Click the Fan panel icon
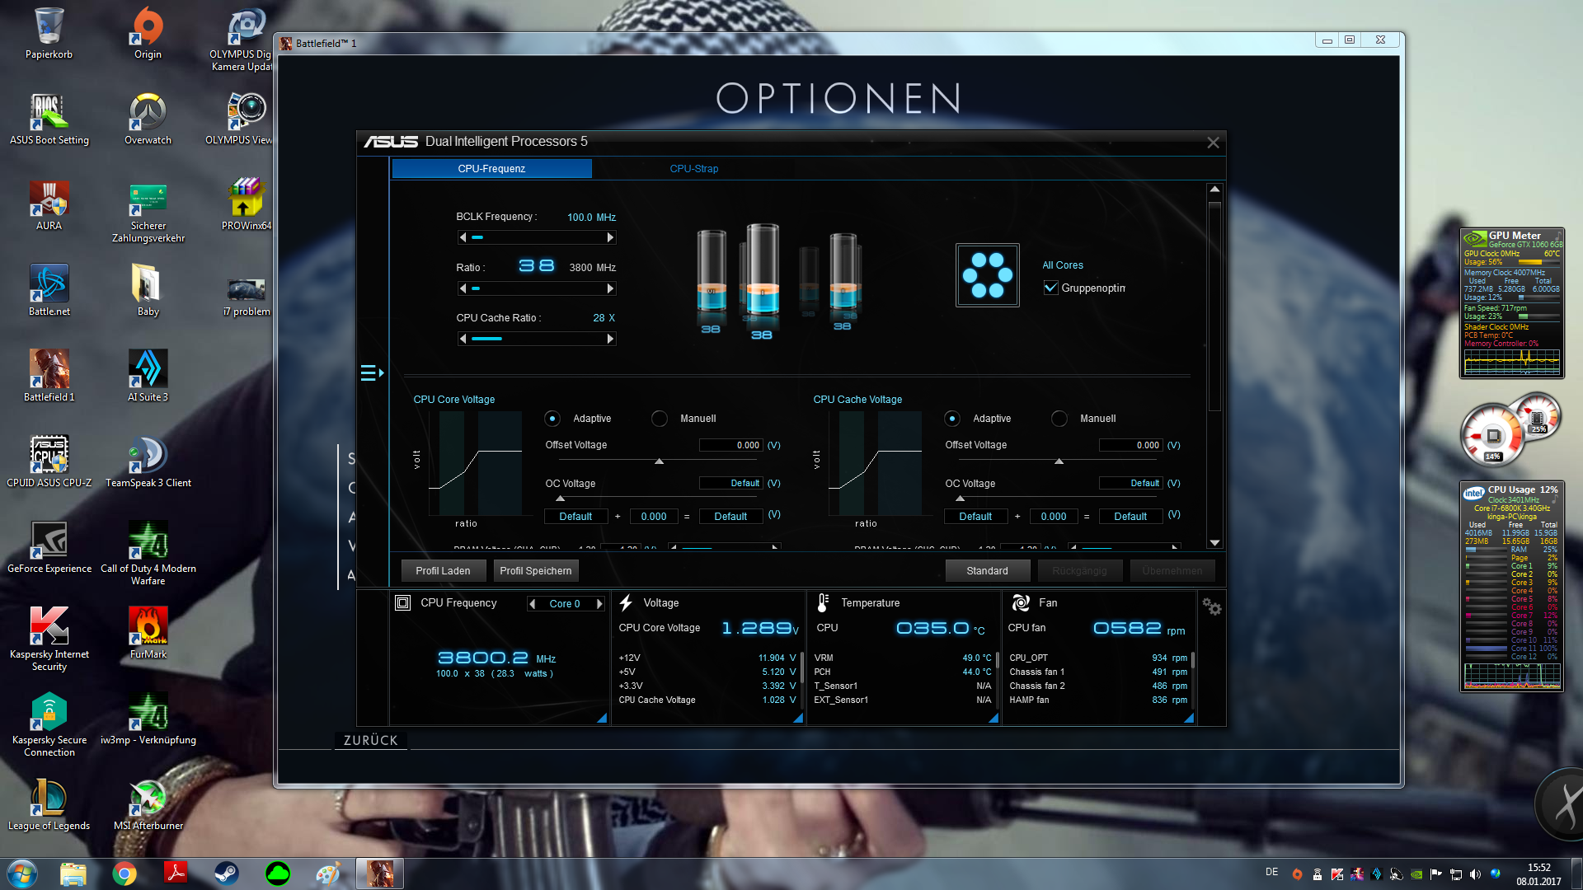The width and height of the screenshot is (1583, 890). pos(1021,603)
